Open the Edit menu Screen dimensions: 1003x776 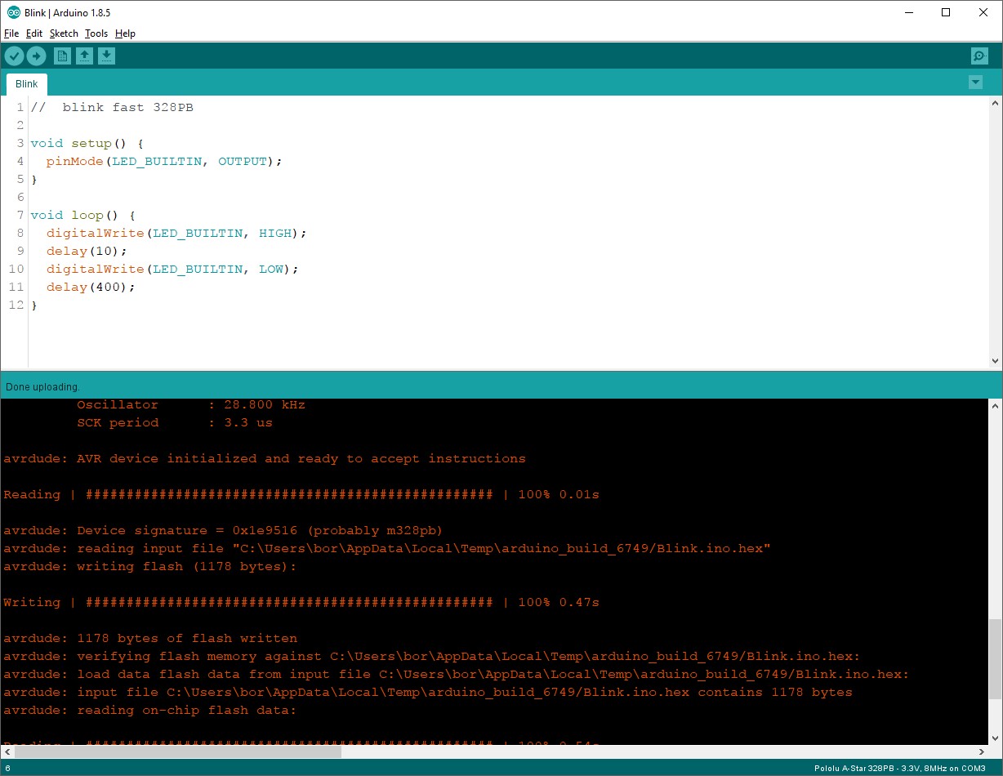pyautogui.click(x=34, y=33)
